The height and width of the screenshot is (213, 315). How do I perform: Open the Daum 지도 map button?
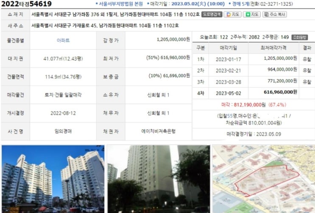233,14
